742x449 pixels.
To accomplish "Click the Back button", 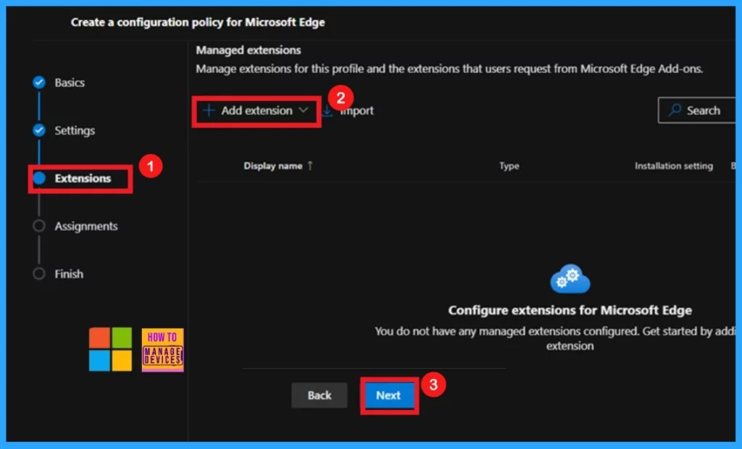I will tap(320, 395).
